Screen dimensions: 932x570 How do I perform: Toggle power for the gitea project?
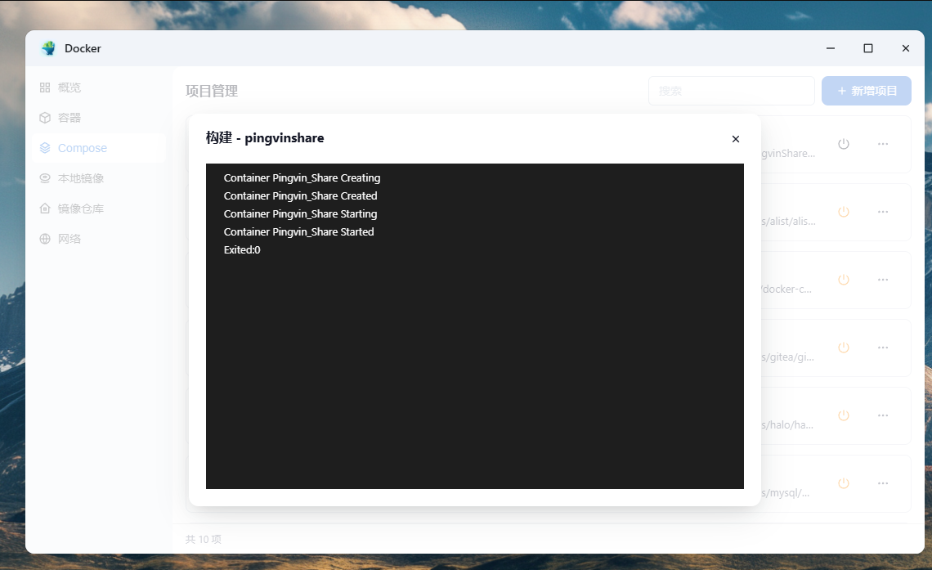click(844, 348)
